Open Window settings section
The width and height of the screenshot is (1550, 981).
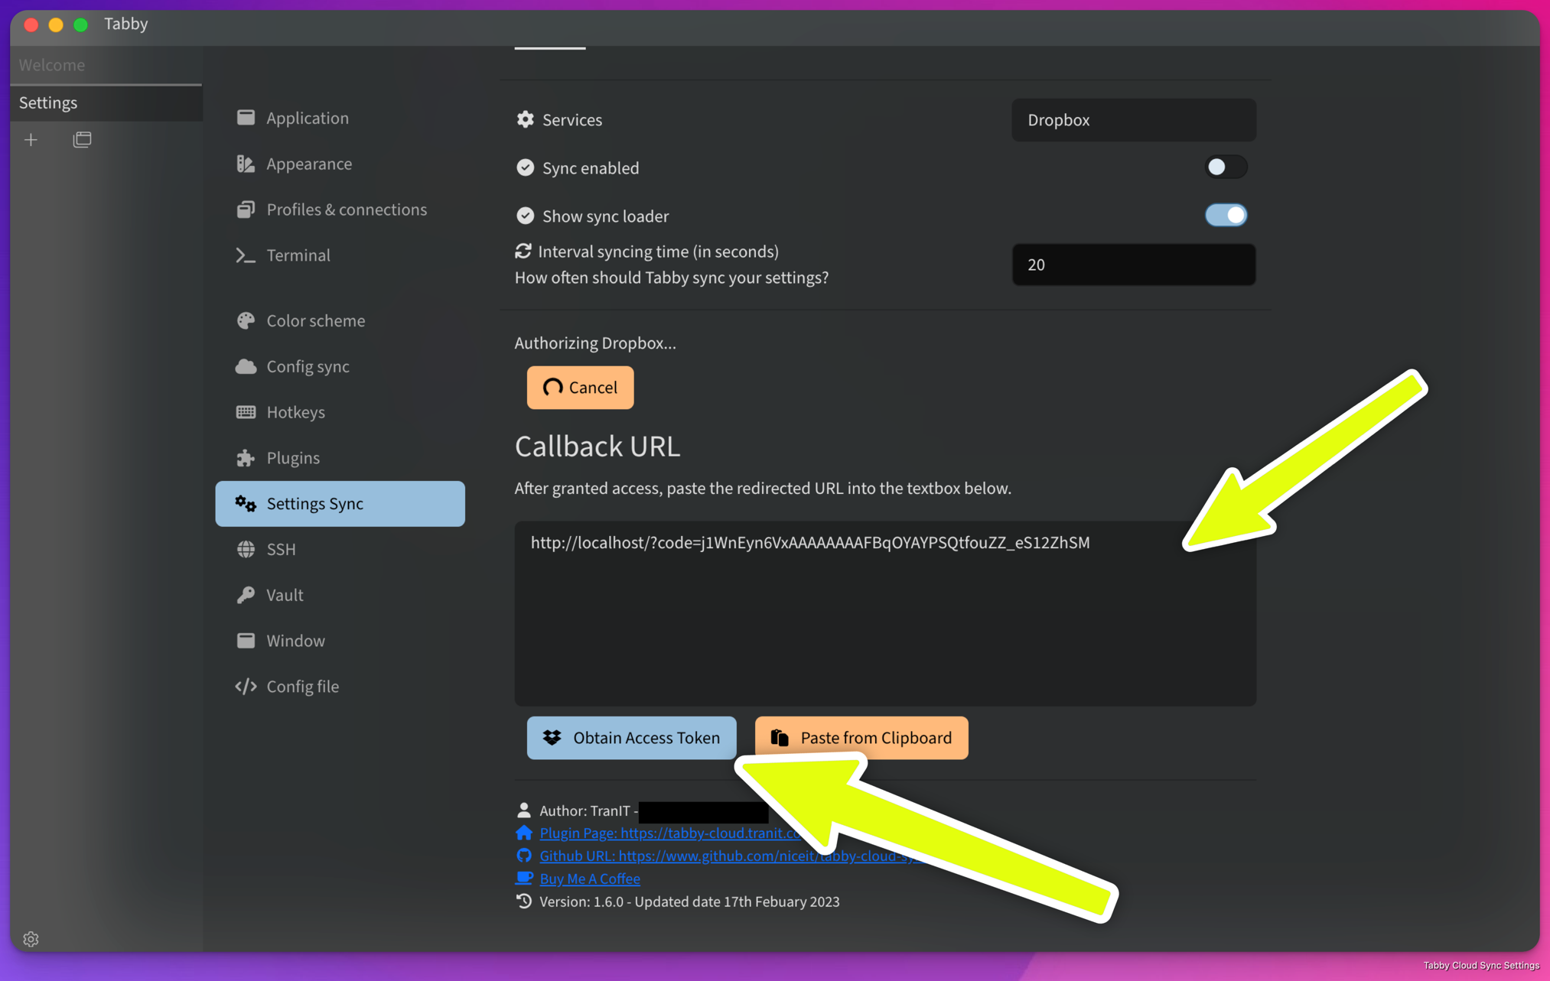pyautogui.click(x=340, y=641)
